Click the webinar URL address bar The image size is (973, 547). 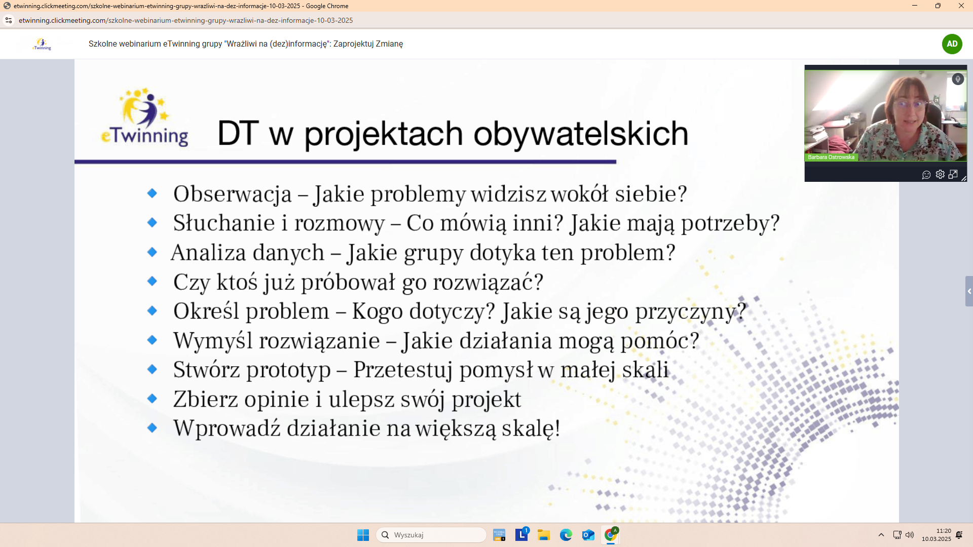point(185,20)
